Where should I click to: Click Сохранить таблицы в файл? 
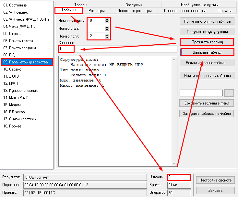click(x=207, y=103)
